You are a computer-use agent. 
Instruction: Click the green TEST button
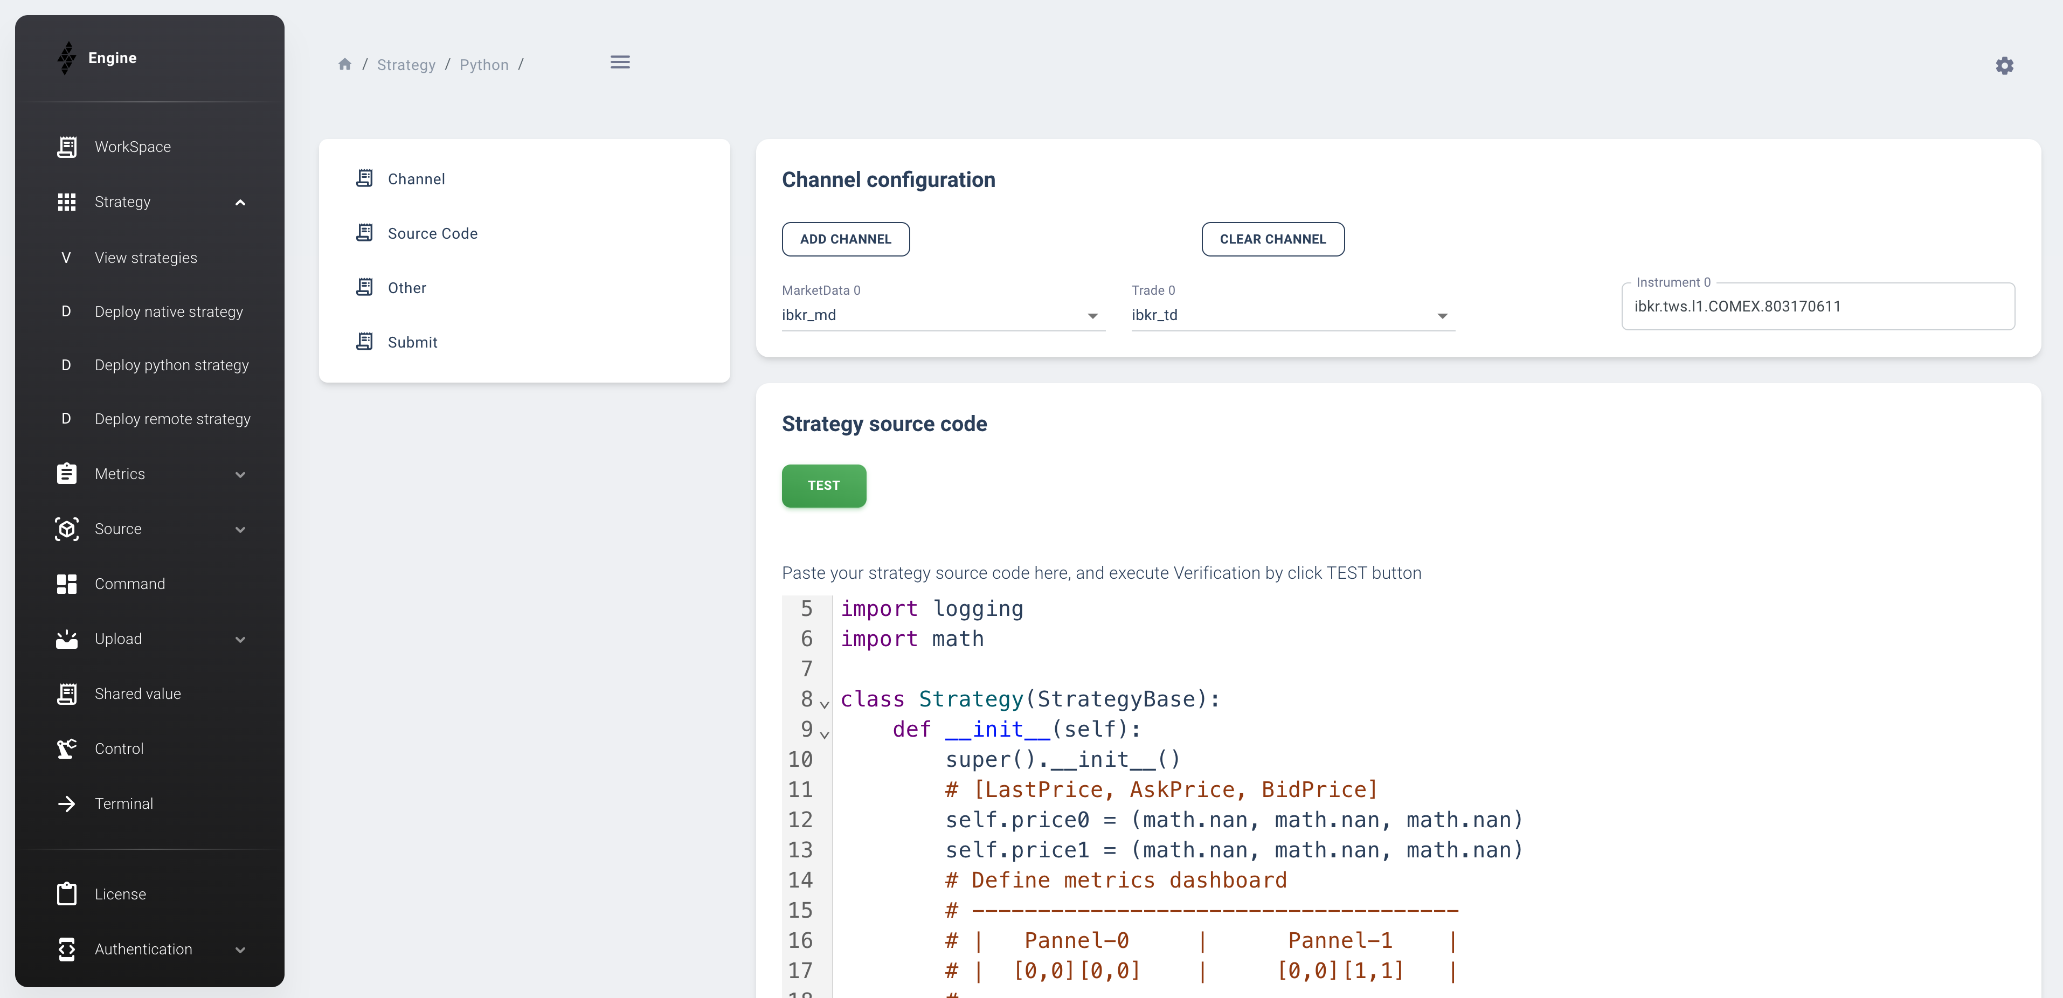click(x=823, y=486)
